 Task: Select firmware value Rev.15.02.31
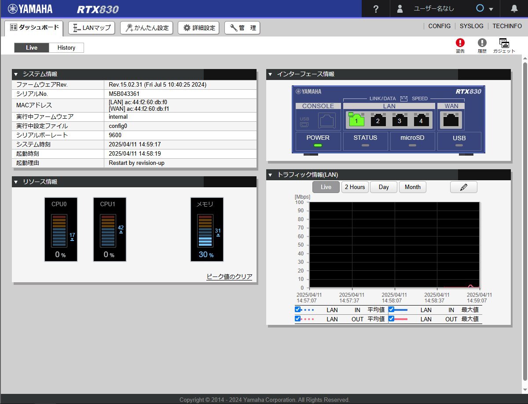click(x=158, y=84)
